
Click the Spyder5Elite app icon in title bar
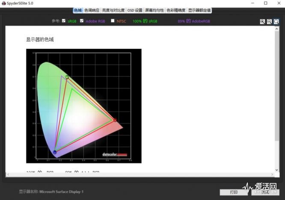pos(3,3)
